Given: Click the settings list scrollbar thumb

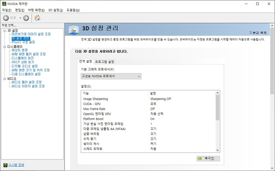Looking at the screenshot, I should [x=218, y=107].
